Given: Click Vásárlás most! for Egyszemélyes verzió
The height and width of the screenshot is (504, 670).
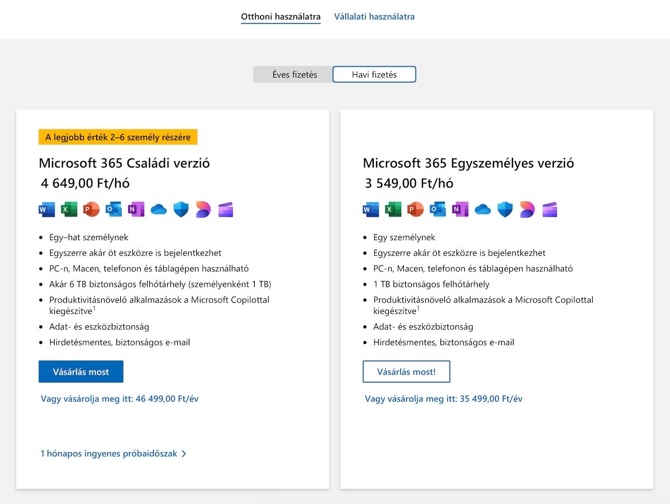Looking at the screenshot, I should click(406, 372).
